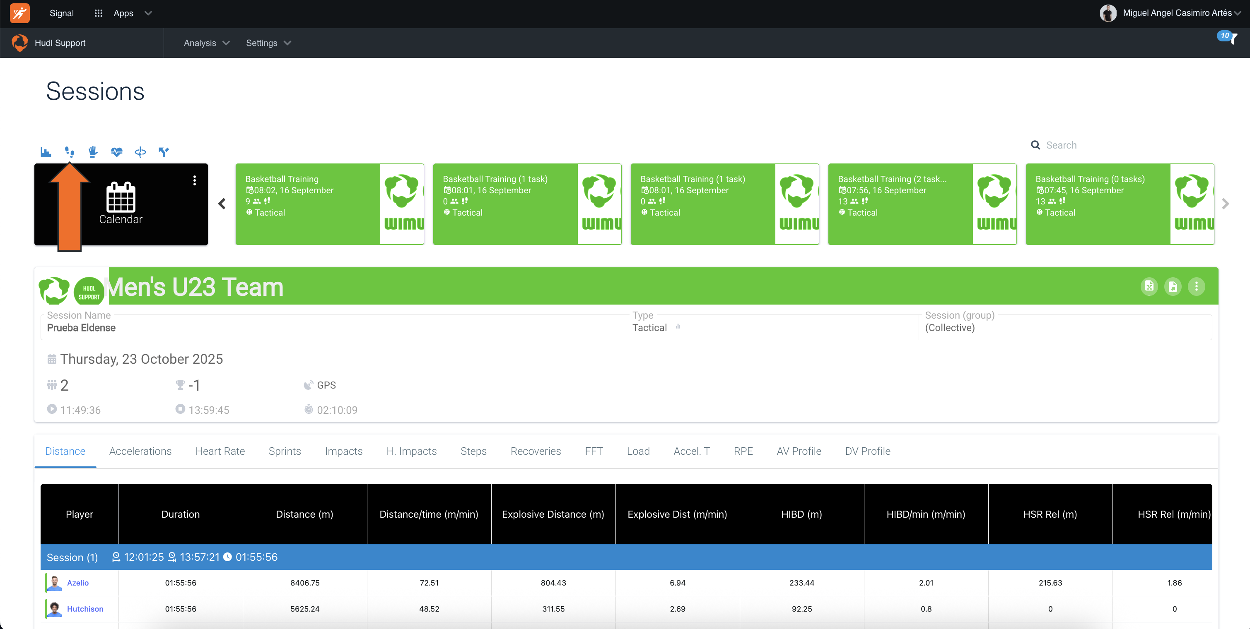Show next session cards with right chevron
The width and height of the screenshot is (1250, 629).
point(1225,204)
